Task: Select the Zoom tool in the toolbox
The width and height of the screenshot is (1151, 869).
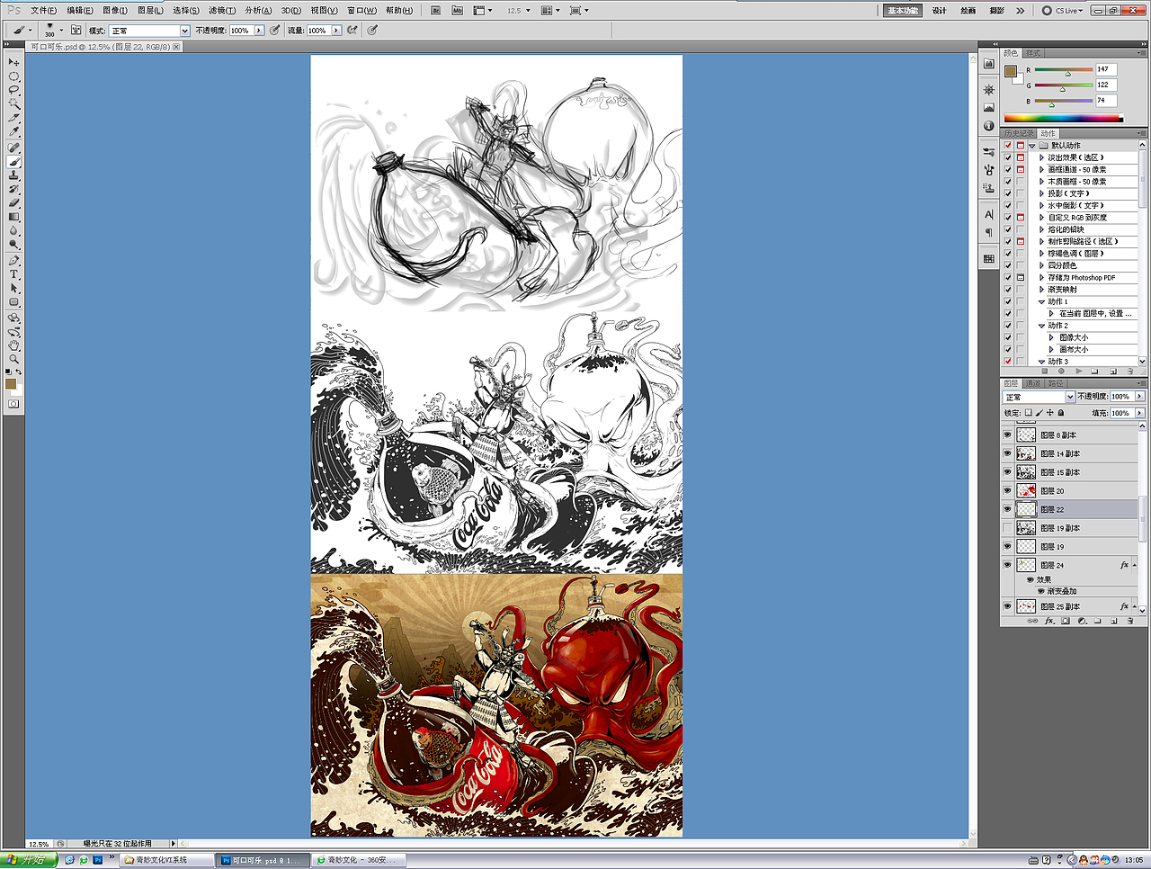Action: tap(13, 359)
